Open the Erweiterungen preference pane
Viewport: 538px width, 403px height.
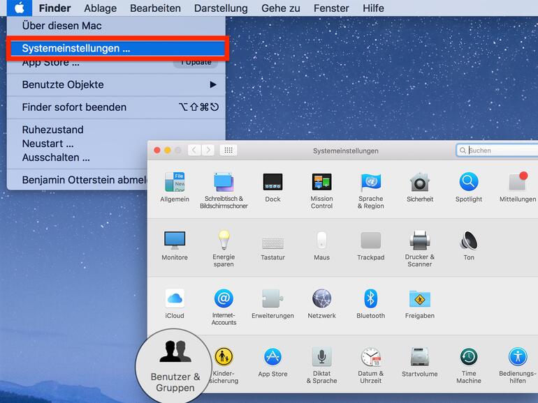pos(272,303)
